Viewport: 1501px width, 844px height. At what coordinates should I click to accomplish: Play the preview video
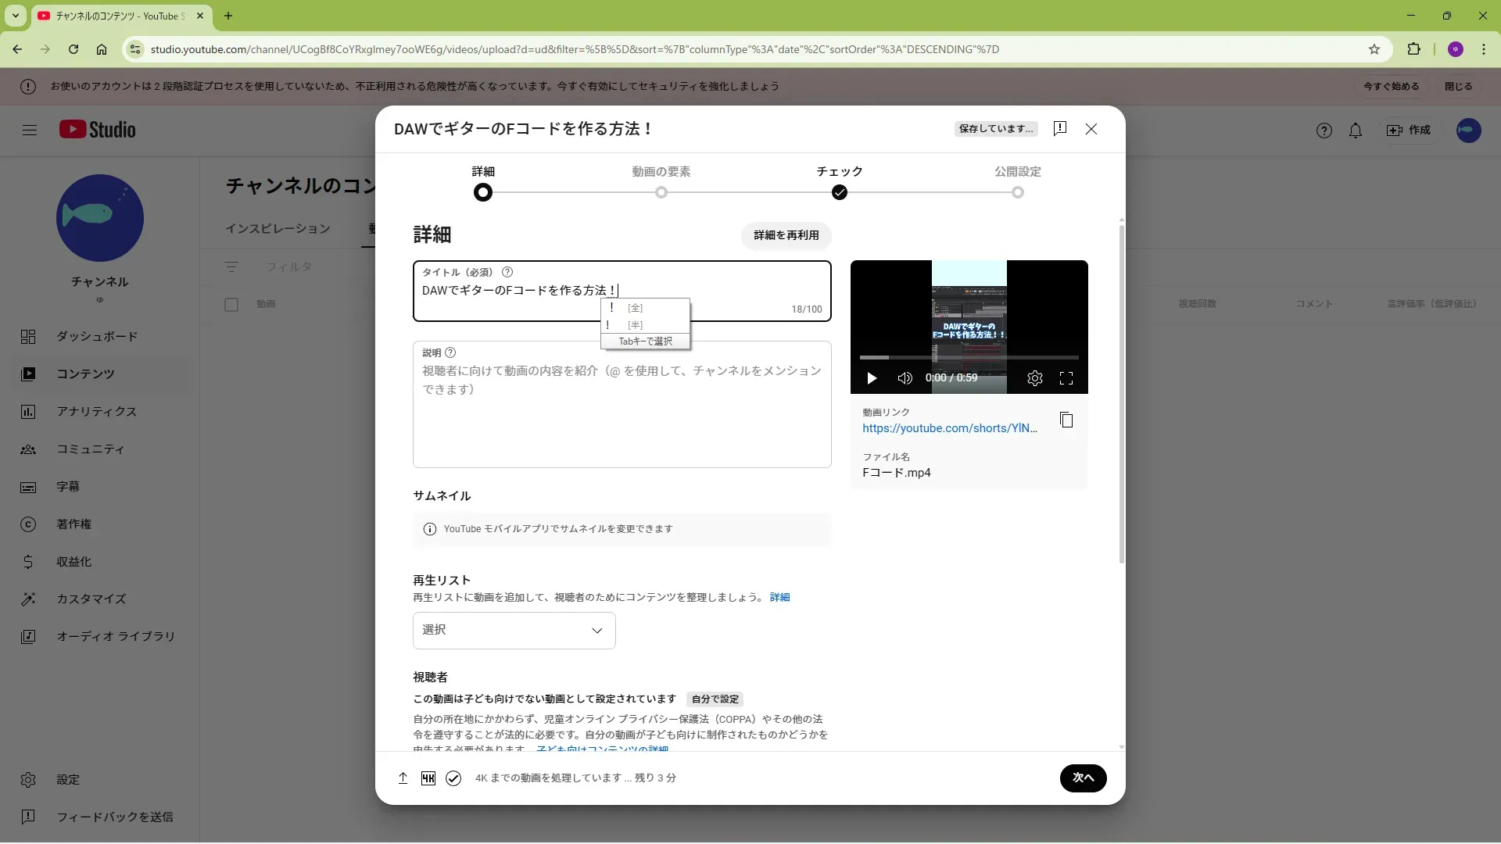pos(872,378)
